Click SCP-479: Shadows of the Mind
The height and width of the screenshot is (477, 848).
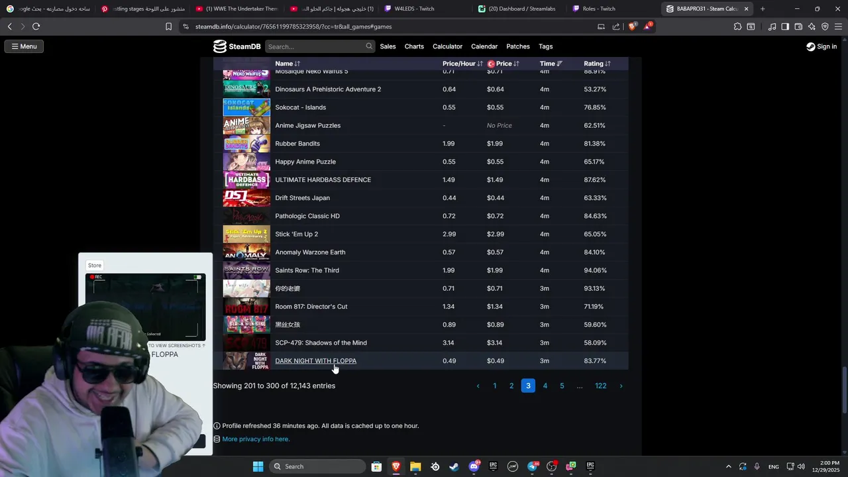[321, 343]
